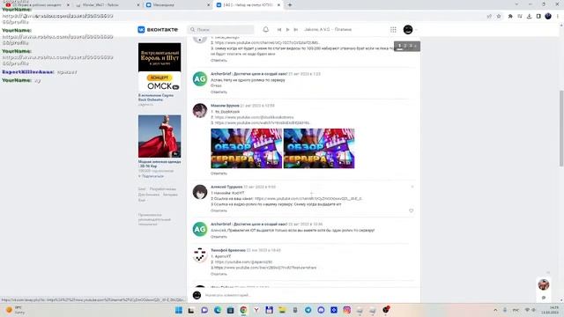Image resolution: width=564 pixels, height=317 pixels.
Task: Click the page vertical scrollbar
Action: coord(561,129)
